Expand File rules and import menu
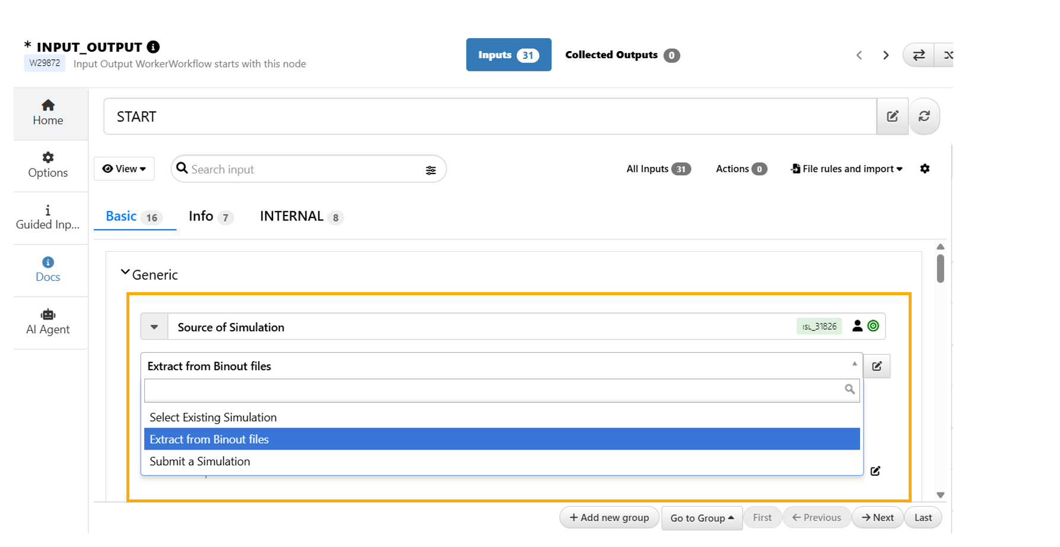The width and height of the screenshot is (1060, 547). (x=847, y=169)
